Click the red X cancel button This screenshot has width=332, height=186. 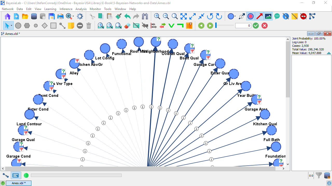coord(265,26)
